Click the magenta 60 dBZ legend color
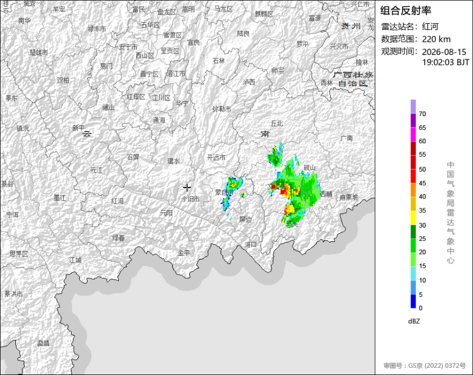This screenshot has height=375, width=473. 413,134
